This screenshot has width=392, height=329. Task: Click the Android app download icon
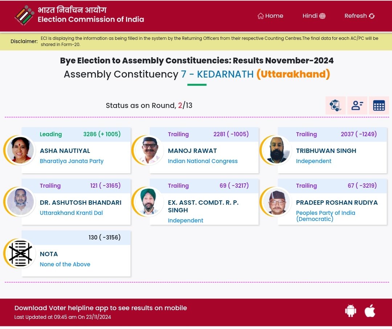(x=351, y=311)
